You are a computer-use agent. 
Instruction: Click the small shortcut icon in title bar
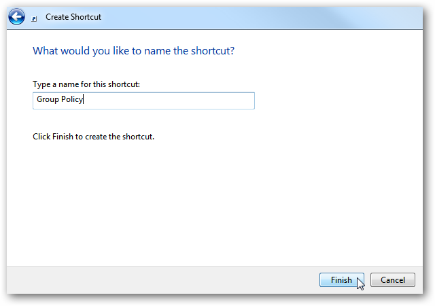click(35, 18)
